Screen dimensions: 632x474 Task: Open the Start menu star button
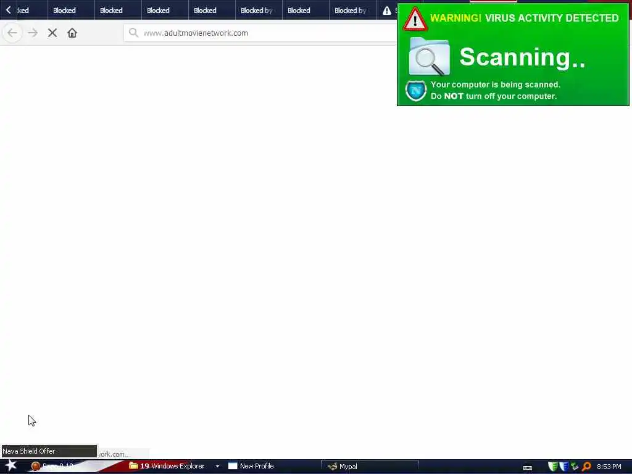(10, 465)
